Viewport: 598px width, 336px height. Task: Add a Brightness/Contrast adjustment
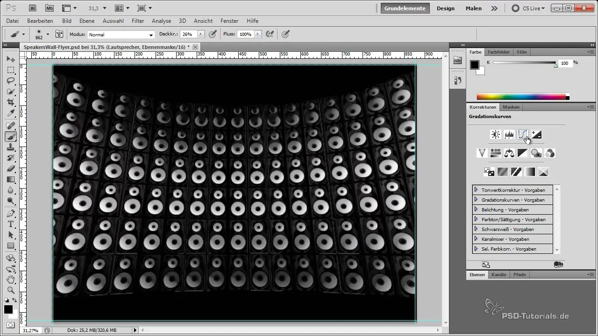click(496, 135)
